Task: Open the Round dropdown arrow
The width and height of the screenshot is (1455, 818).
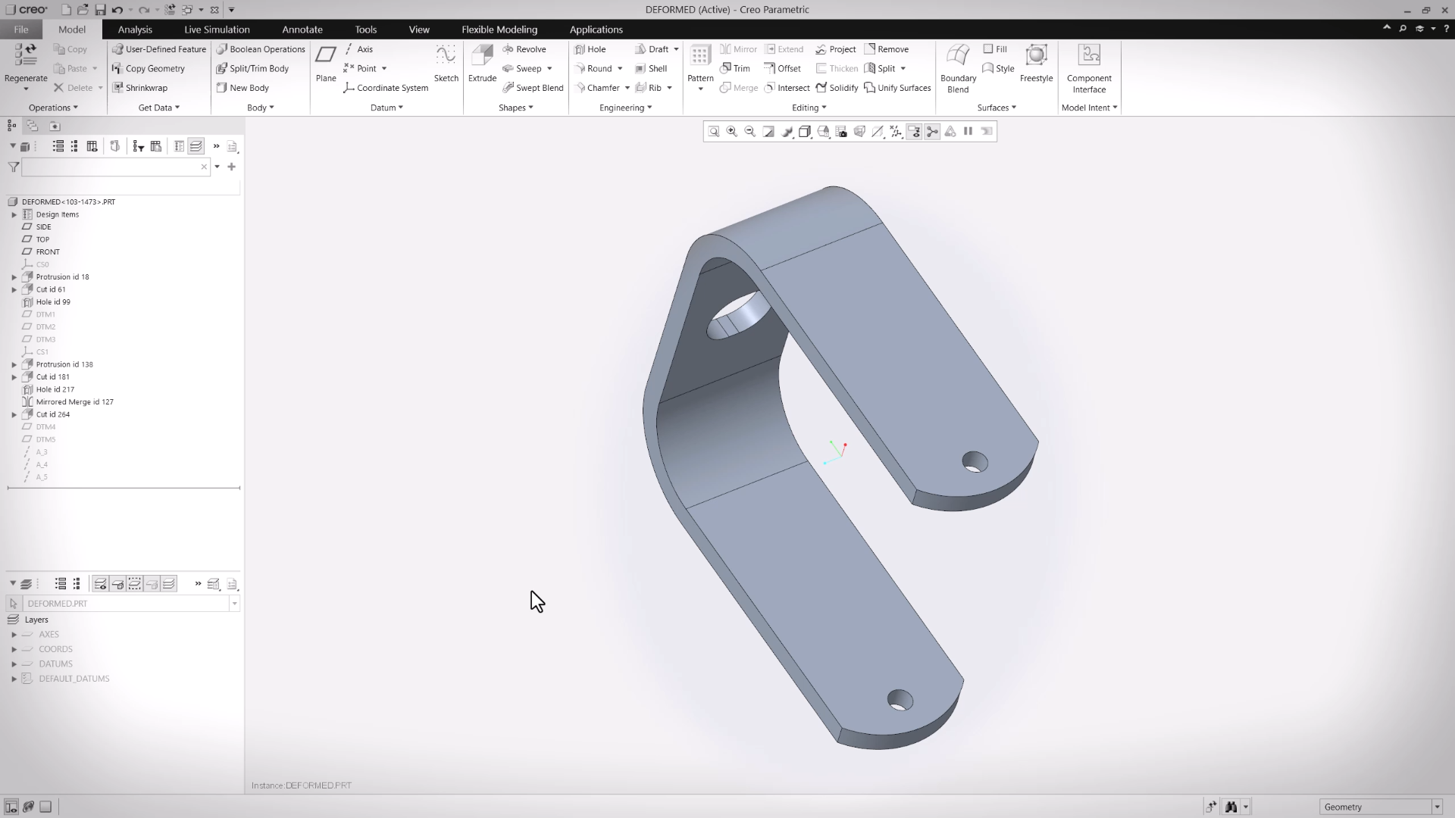Action: pos(620,69)
